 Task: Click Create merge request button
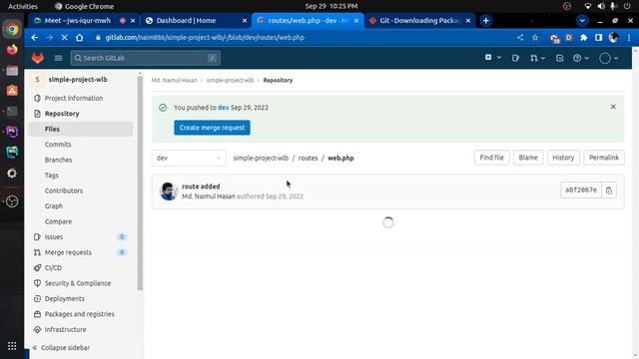coord(212,128)
